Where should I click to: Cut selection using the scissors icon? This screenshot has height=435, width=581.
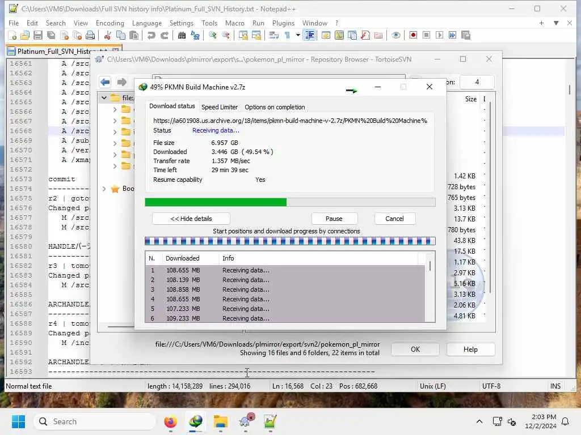click(x=107, y=36)
